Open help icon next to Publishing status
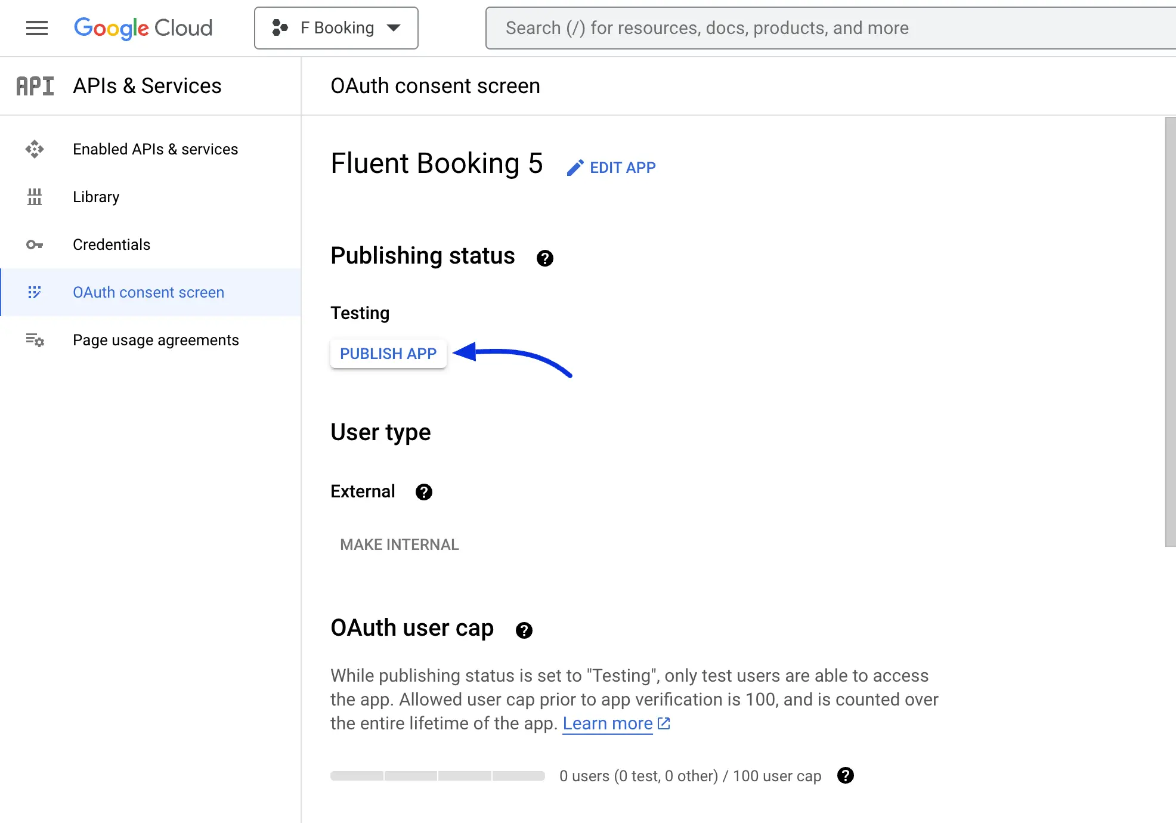 coord(544,258)
